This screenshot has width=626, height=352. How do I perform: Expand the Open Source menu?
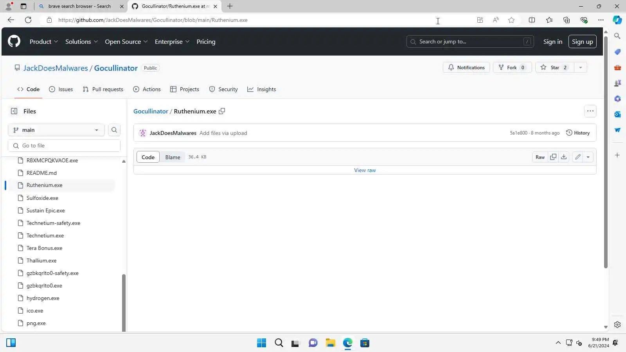pyautogui.click(x=126, y=41)
